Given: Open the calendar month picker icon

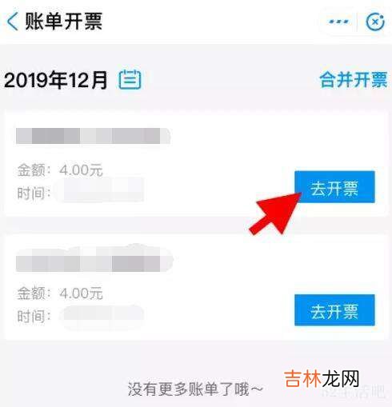Looking at the screenshot, I should click(130, 79).
